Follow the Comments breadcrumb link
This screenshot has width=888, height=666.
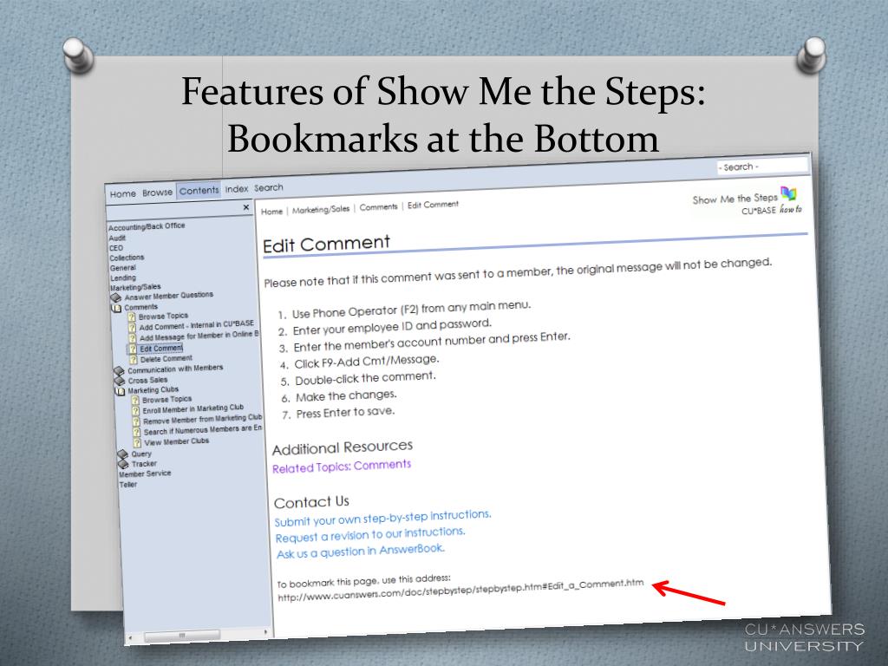(x=378, y=206)
